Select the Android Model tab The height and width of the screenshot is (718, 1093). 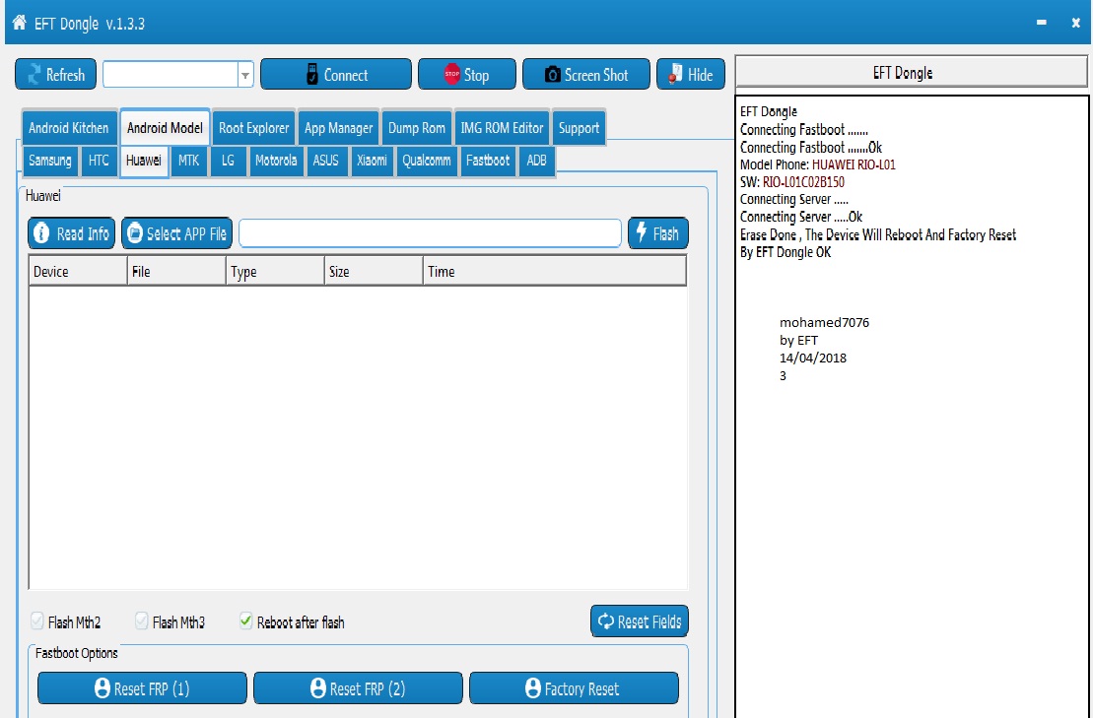165,127
